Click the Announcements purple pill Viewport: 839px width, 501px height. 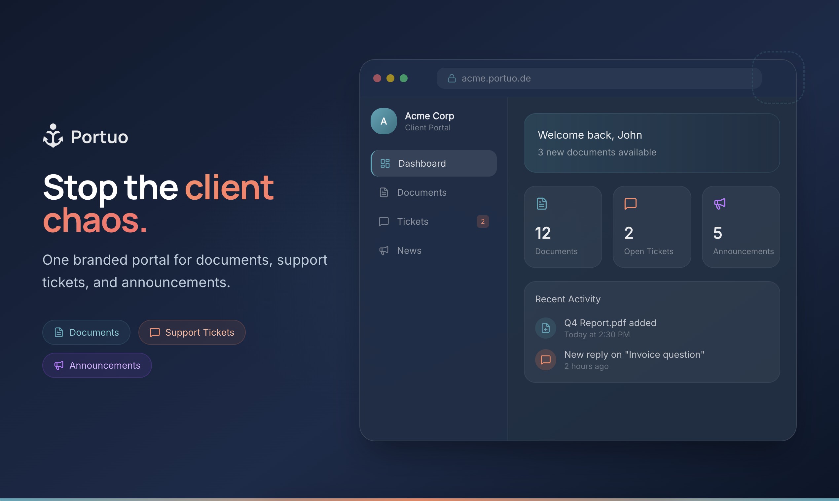click(x=97, y=365)
